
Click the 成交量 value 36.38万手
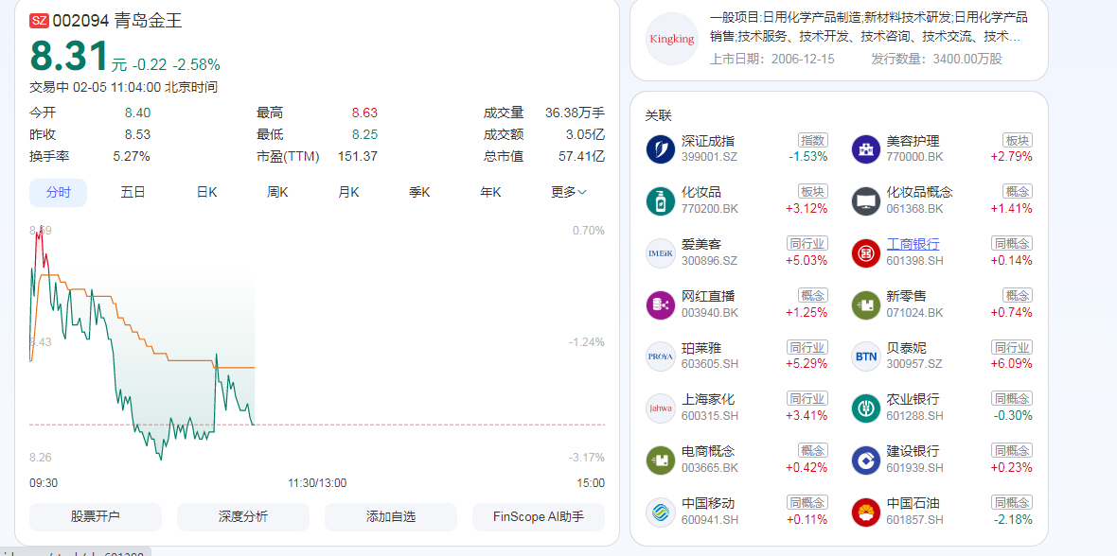pos(575,113)
